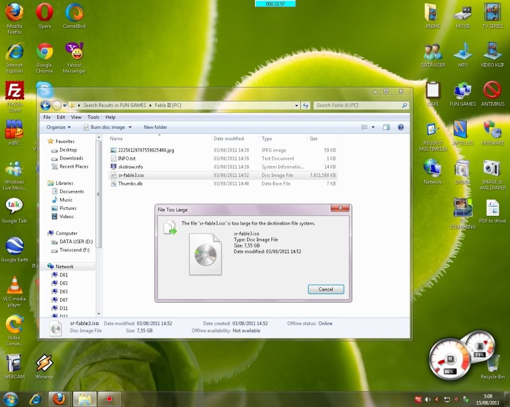
Task: Open Google Chrome desktop icon
Action: click(44, 58)
